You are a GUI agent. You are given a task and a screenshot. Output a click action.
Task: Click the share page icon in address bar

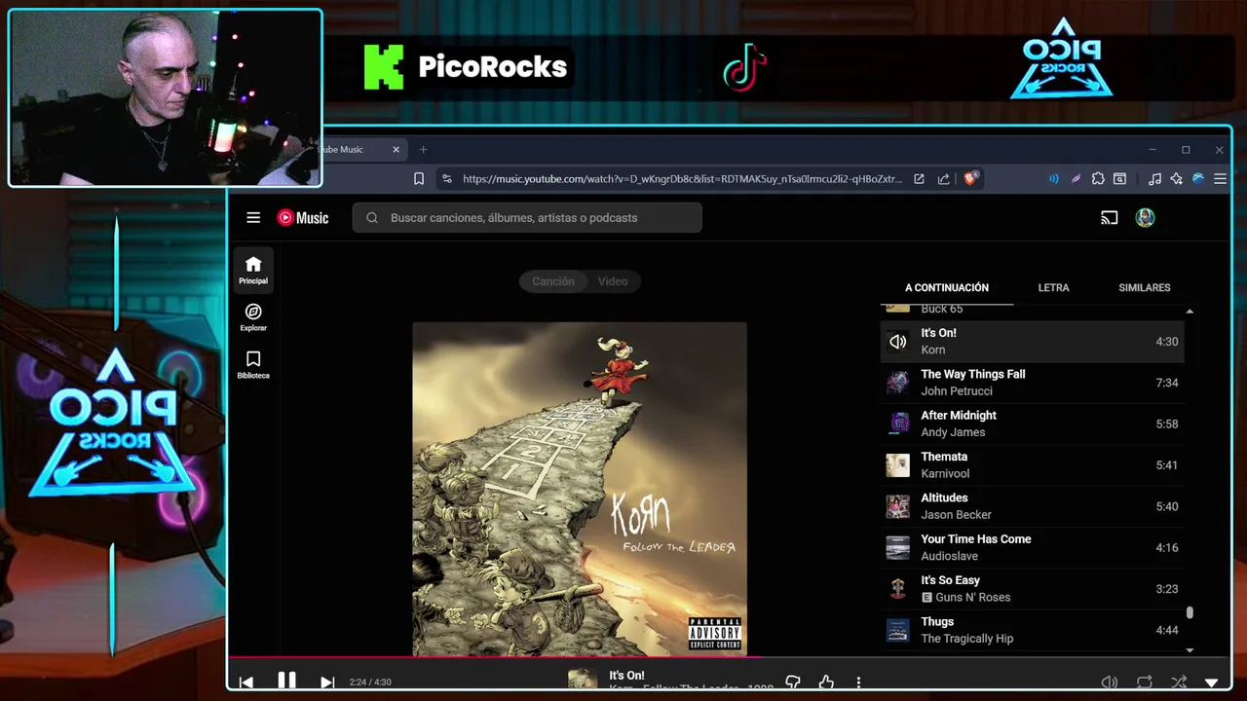pos(944,179)
